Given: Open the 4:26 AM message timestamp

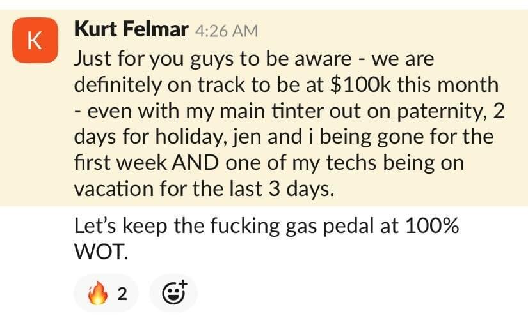Looking at the screenshot, I should (227, 31).
